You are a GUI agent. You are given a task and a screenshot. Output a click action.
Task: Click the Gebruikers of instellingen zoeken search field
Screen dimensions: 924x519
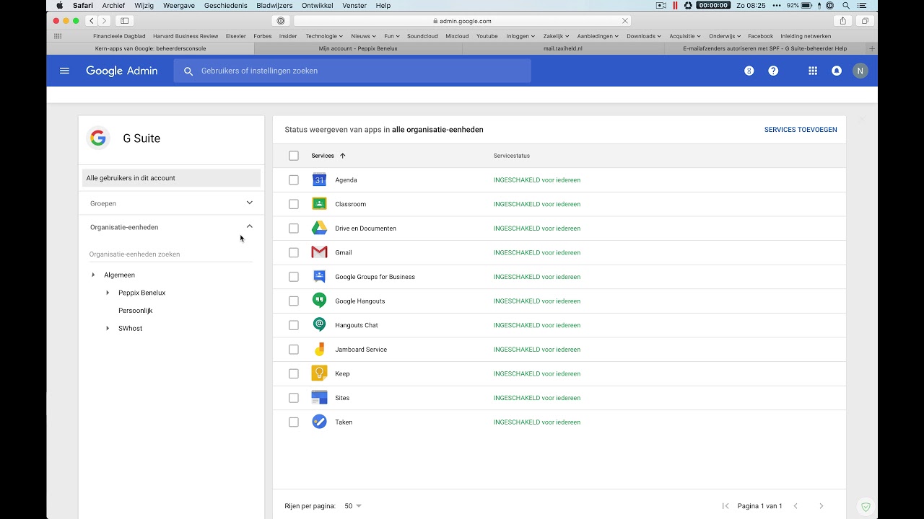[x=352, y=71]
